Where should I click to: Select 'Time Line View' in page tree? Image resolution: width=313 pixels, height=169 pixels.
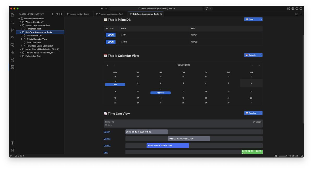(34, 42)
